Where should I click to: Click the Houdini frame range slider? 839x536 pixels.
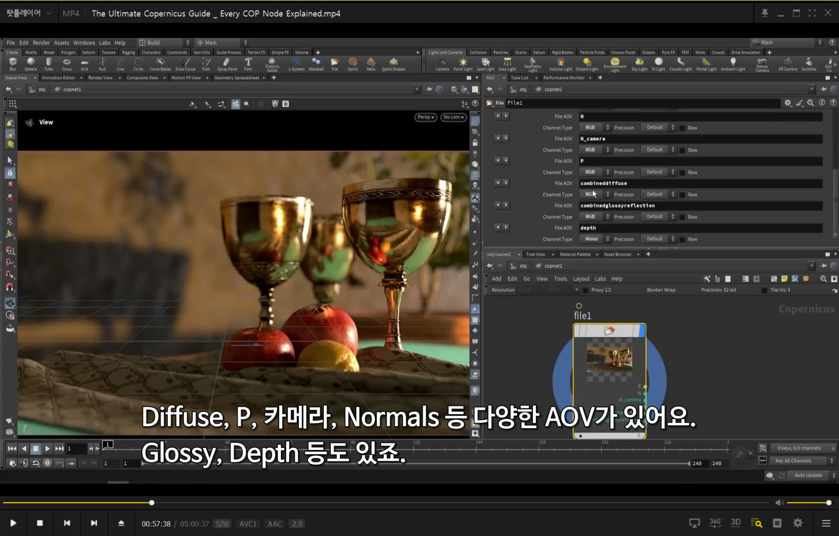click(x=415, y=463)
